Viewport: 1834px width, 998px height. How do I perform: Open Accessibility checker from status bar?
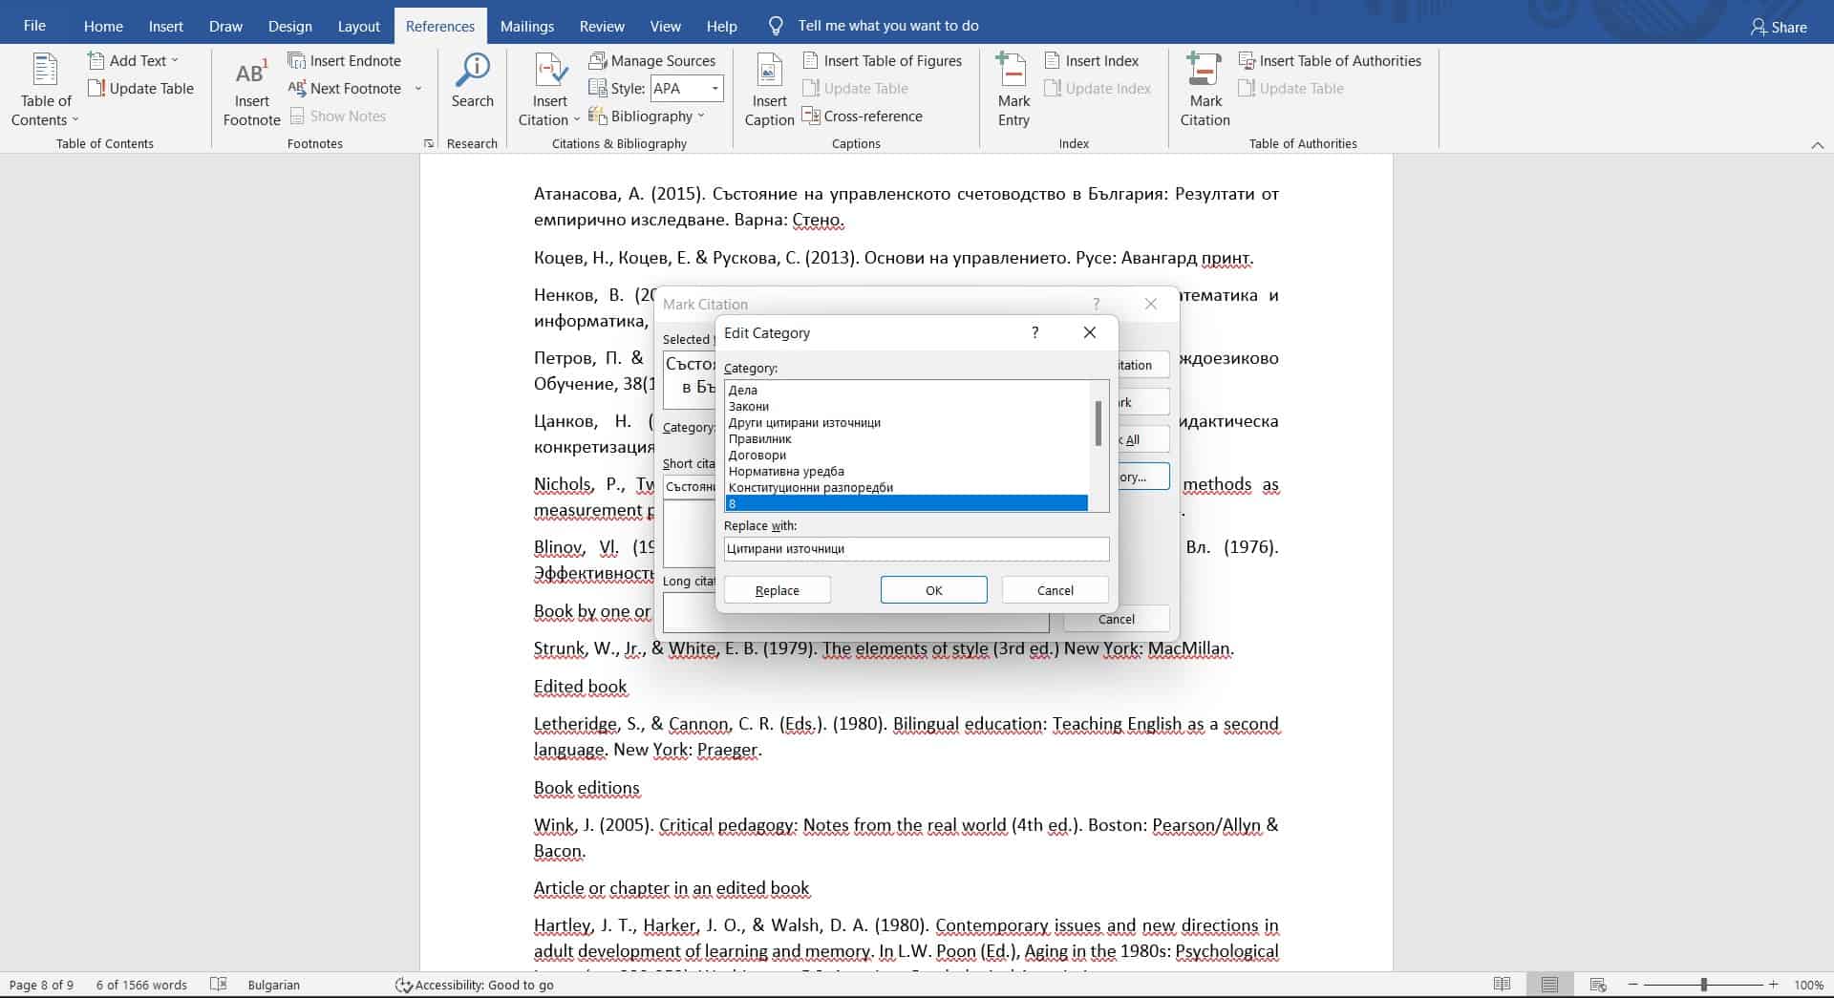coord(475,985)
